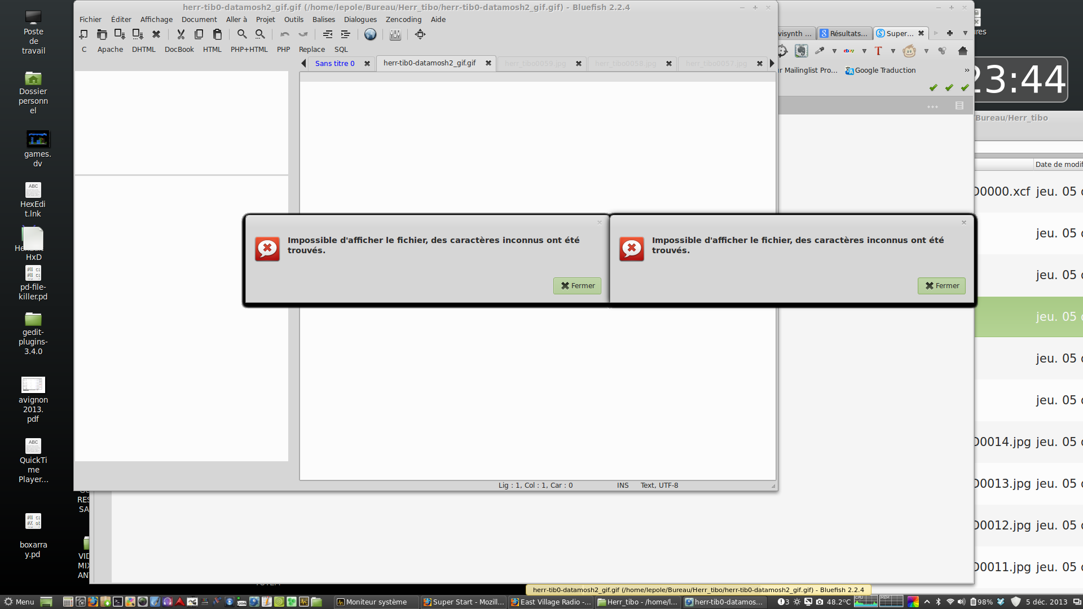1083x609 pixels.
Task: Click the Cut scissors icon in Bluefish toolbar
Action: (180, 34)
